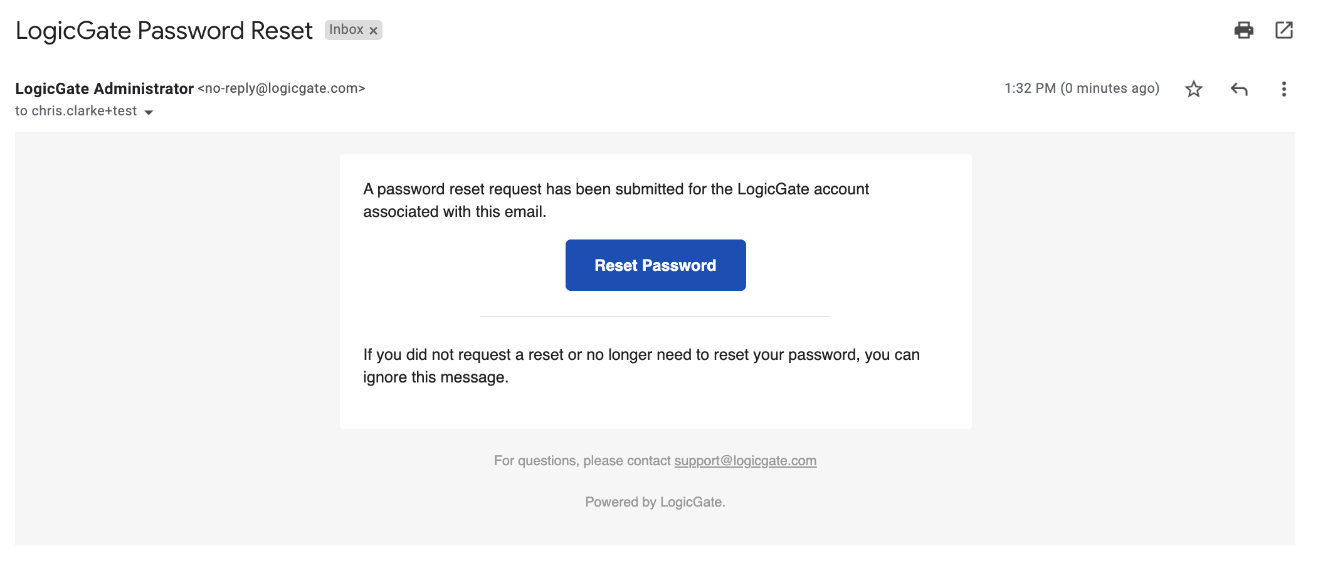Click the password reset request paragraph
1318x563 pixels.
(616, 201)
